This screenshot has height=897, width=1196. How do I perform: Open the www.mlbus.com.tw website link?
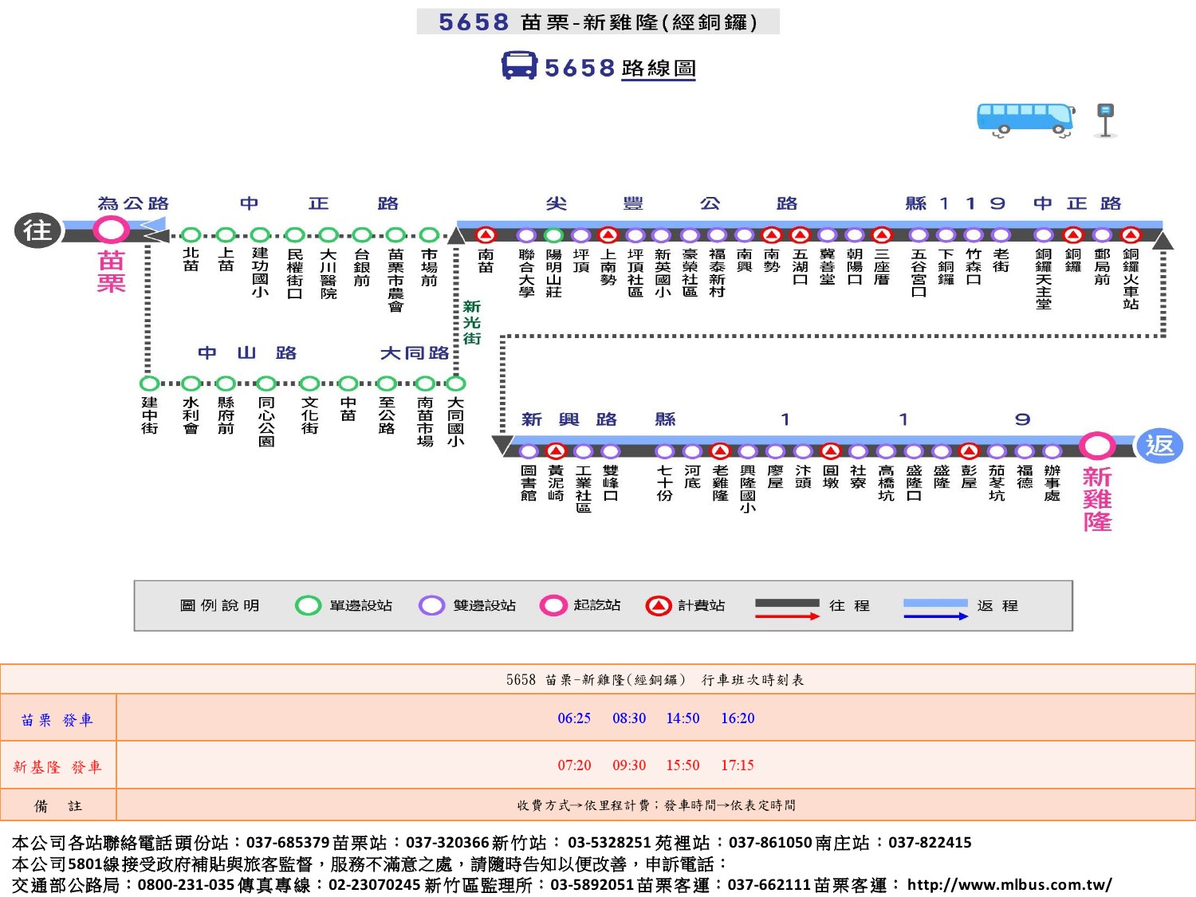tap(1009, 885)
